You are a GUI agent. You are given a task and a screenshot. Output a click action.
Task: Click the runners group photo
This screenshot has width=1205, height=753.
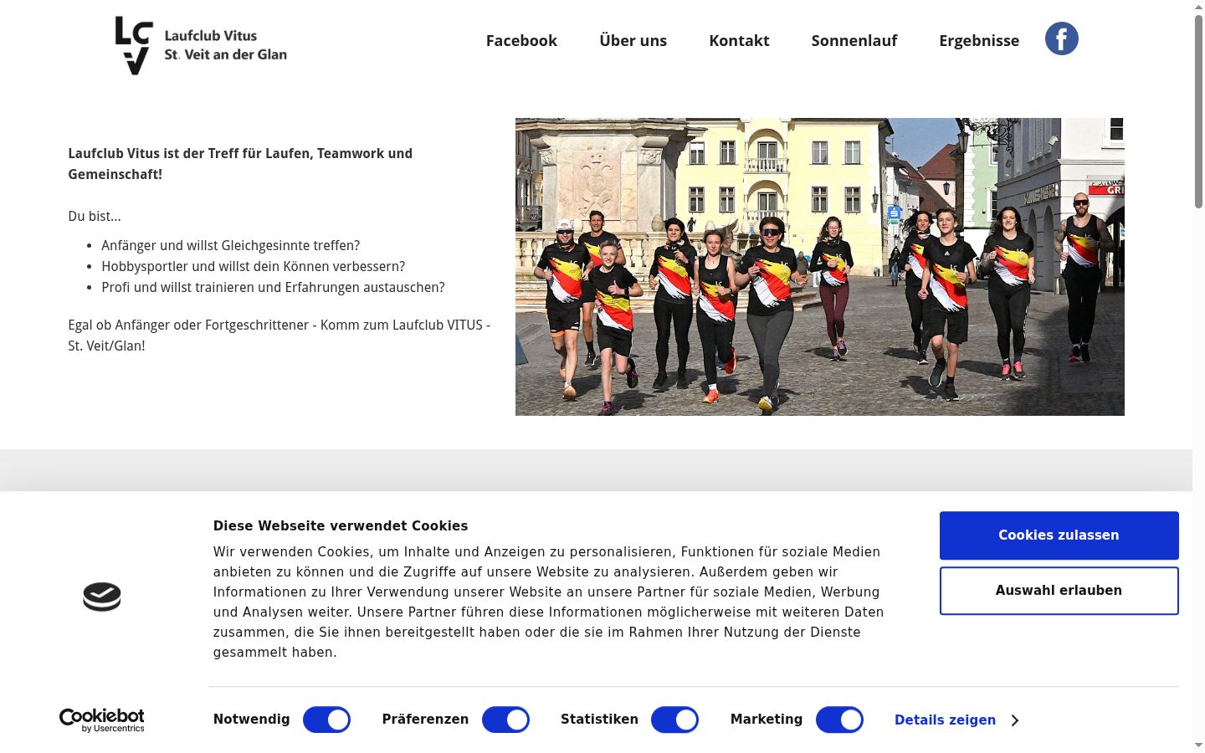click(x=820, y=267)
